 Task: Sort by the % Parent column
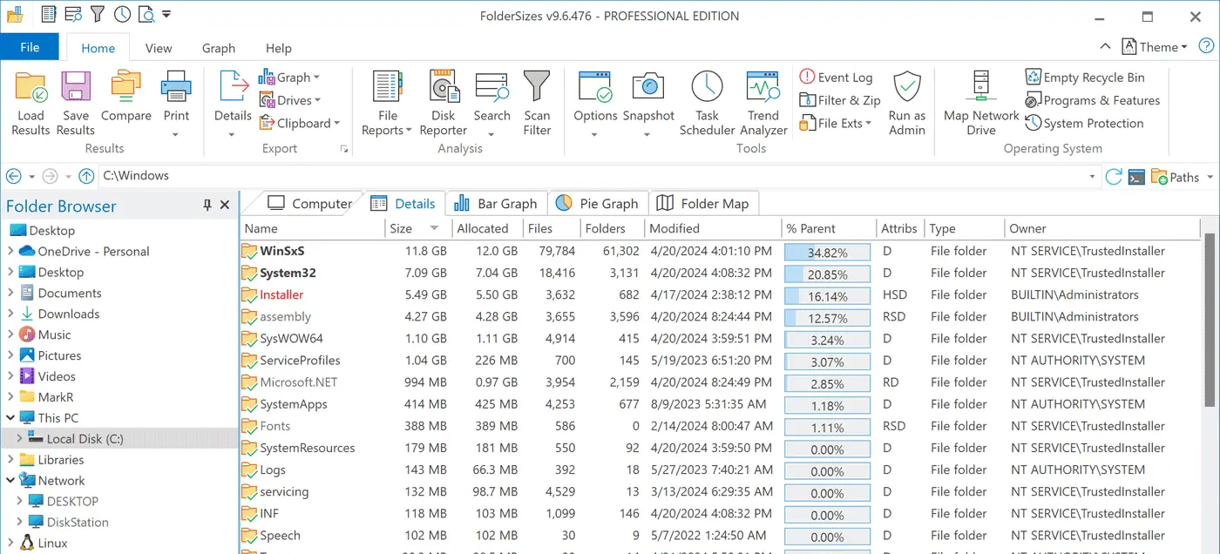(x=828, y=228)
